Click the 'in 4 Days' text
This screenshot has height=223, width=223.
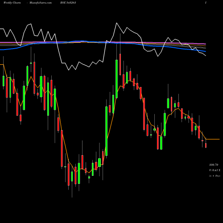click(215, 176)
